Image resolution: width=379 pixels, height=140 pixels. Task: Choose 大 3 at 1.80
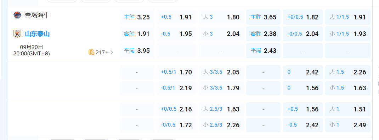[221, 17]
